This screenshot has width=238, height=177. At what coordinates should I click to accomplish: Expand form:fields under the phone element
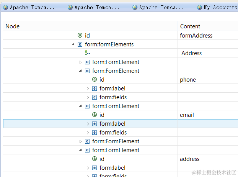[88, 97]
